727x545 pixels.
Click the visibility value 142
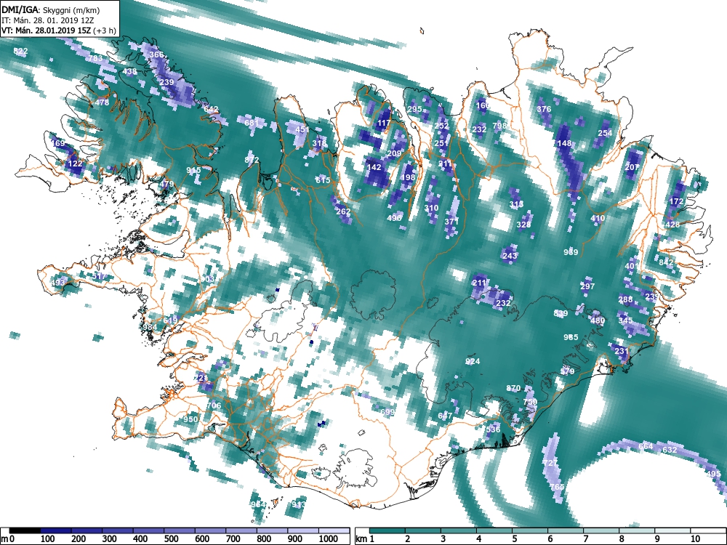point(374,167)
